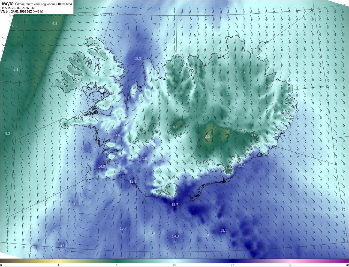This screenshot has width=349, height=267.
Task: Click the 13.8 value label on the map
Action: pos(143,159)
